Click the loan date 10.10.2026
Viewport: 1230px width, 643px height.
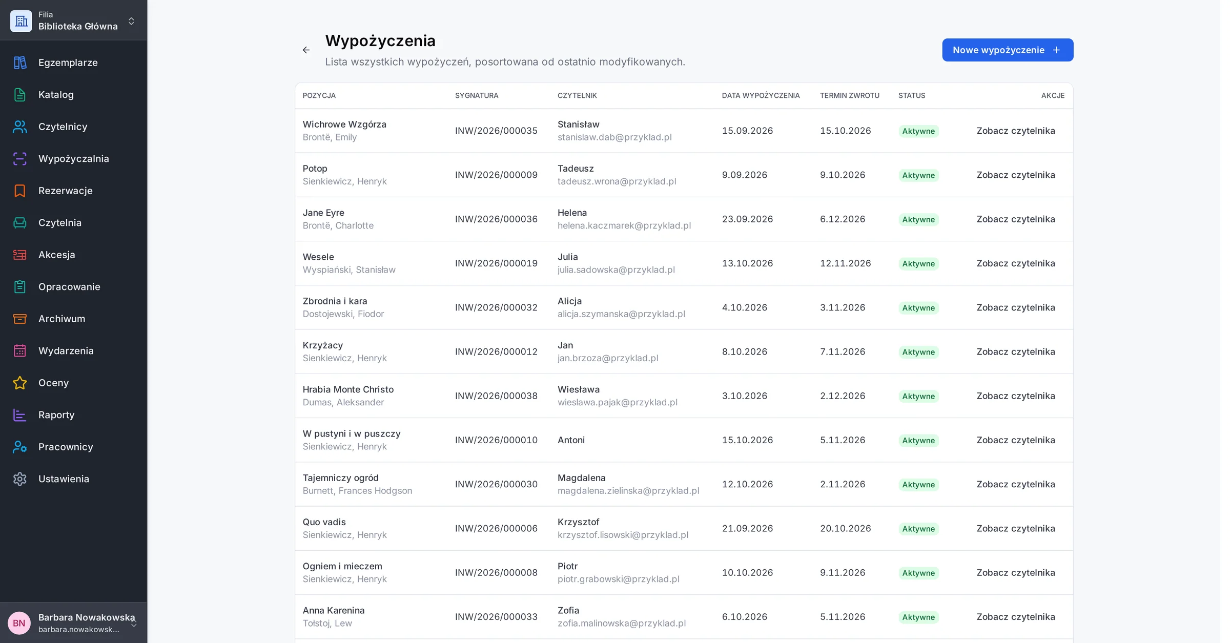coord(747,573)
